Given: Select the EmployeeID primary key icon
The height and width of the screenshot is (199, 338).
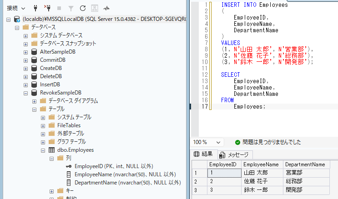Looking at the screenshot, I should [69, 166].
